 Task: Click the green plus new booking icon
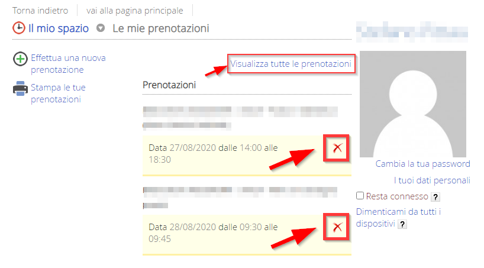coord(20,59)
